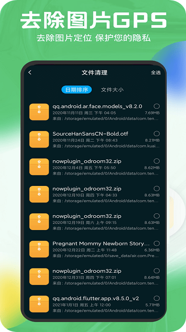186x332 pixels.
Task: Tap date 2020年12月31日 周四 下午 07:01
Action: (84, 277)
